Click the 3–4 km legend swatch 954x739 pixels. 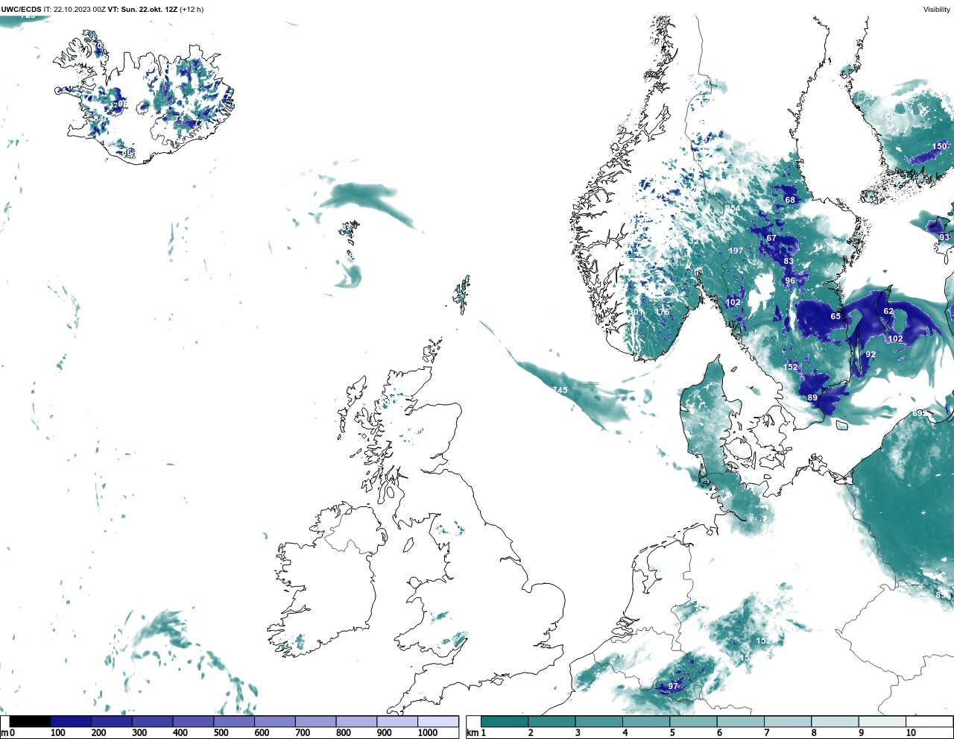tap(598, 721)
